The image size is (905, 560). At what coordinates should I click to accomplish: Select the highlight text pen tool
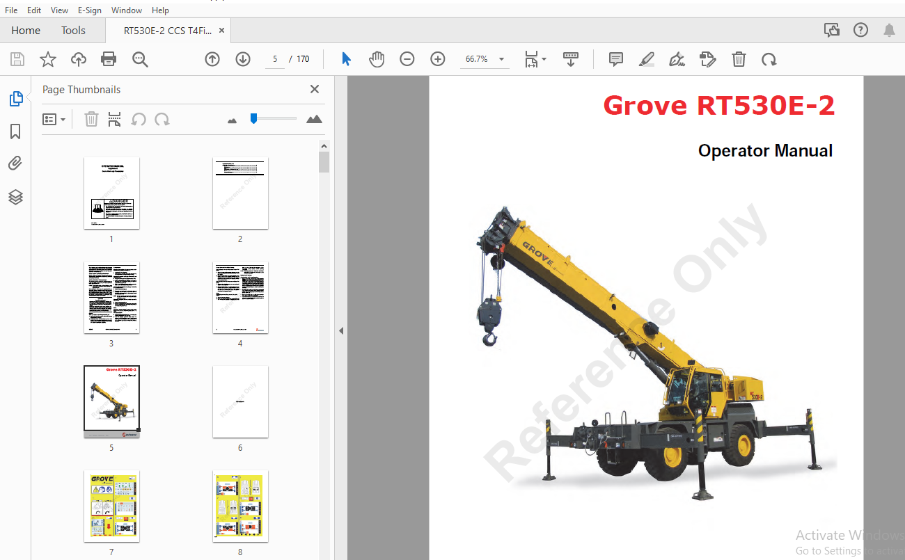[x=647, y=59]
